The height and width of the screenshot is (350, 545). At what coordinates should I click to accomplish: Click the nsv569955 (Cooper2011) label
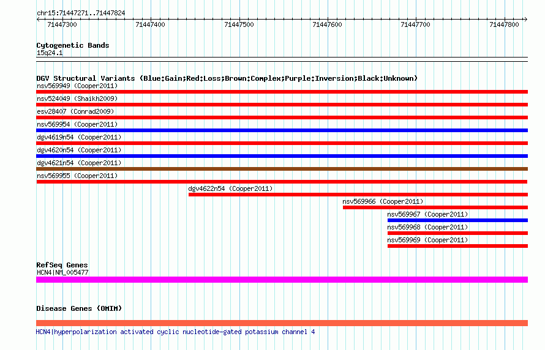tap(77, 176)
